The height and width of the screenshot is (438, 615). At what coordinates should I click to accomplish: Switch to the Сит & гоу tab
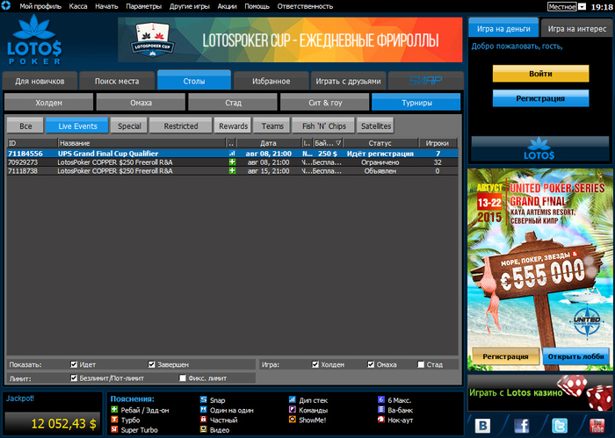point(325,103)
